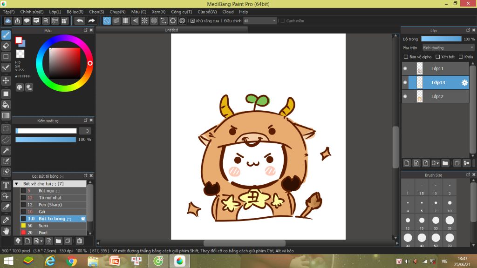Viewport: 477px width, 268px height.
Task: Select the rectangular Selection tool
Action: (x=6, y=129)
